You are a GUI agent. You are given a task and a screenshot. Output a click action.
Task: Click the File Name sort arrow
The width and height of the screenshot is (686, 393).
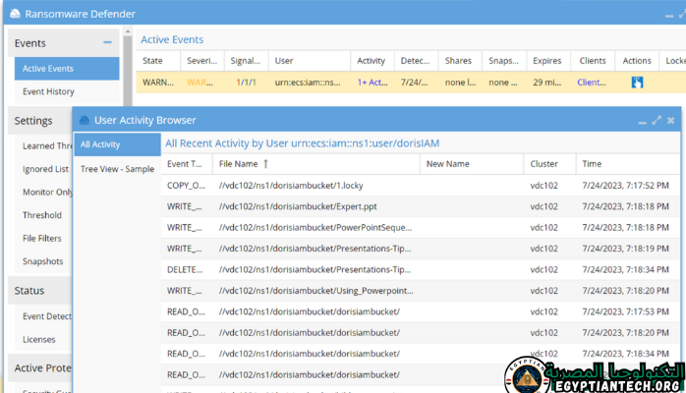pyautogui.click(x=266, y=164)
